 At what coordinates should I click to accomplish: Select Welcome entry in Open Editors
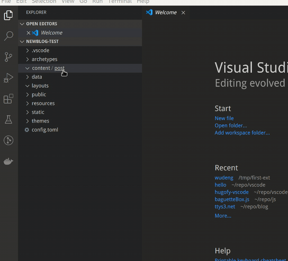tap(80, 33)
